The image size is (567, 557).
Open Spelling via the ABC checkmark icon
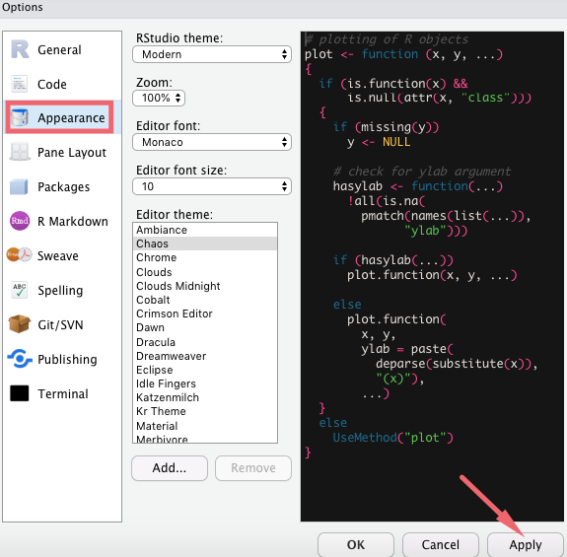click(x=19, y=290)
